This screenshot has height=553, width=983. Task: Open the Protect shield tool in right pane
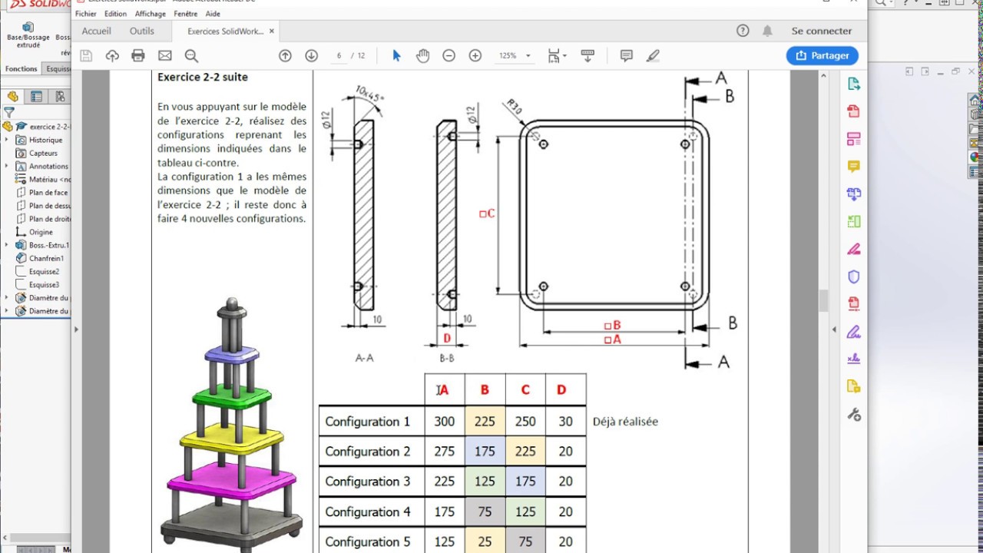pyautogui.click(x=853, y=276)
